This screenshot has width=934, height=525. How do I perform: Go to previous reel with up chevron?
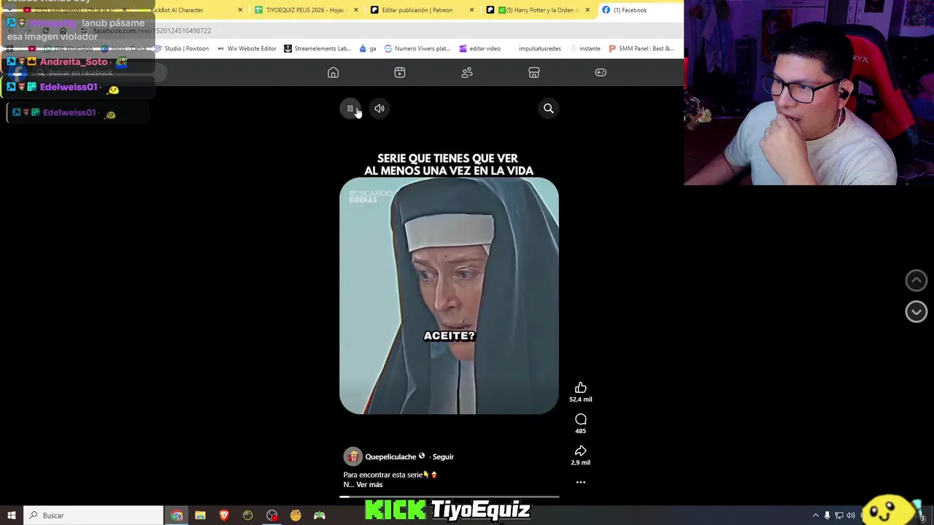(916, 280)
